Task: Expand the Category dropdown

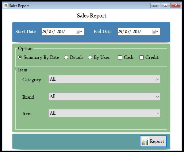Action: tap(157, 79)
